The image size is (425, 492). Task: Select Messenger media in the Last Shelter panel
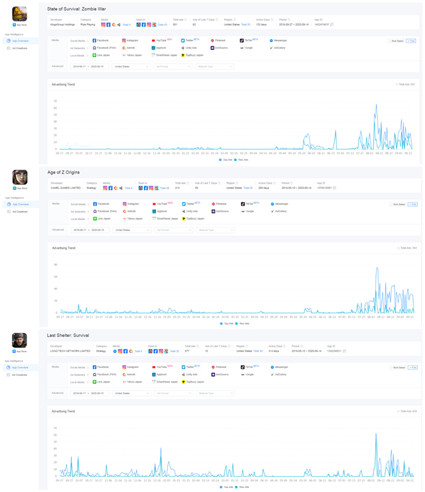coord(280,367)
